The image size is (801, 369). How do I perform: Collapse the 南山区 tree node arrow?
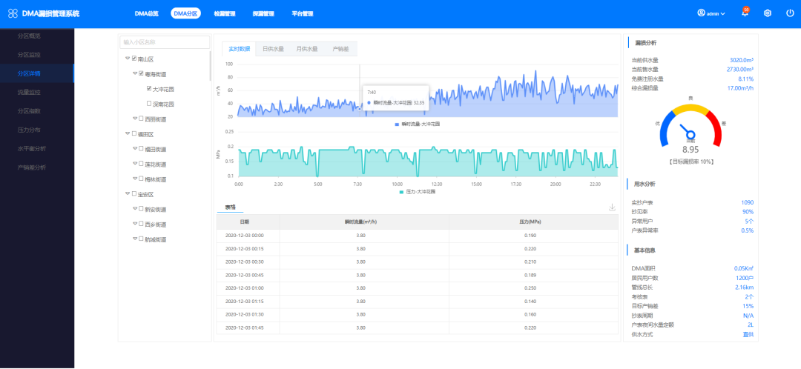(128, 59)
